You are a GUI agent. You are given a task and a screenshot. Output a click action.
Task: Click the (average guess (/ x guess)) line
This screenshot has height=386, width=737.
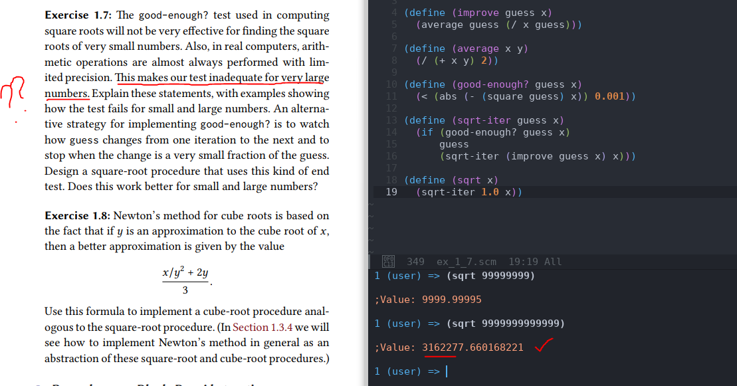(x=498, y=25)
